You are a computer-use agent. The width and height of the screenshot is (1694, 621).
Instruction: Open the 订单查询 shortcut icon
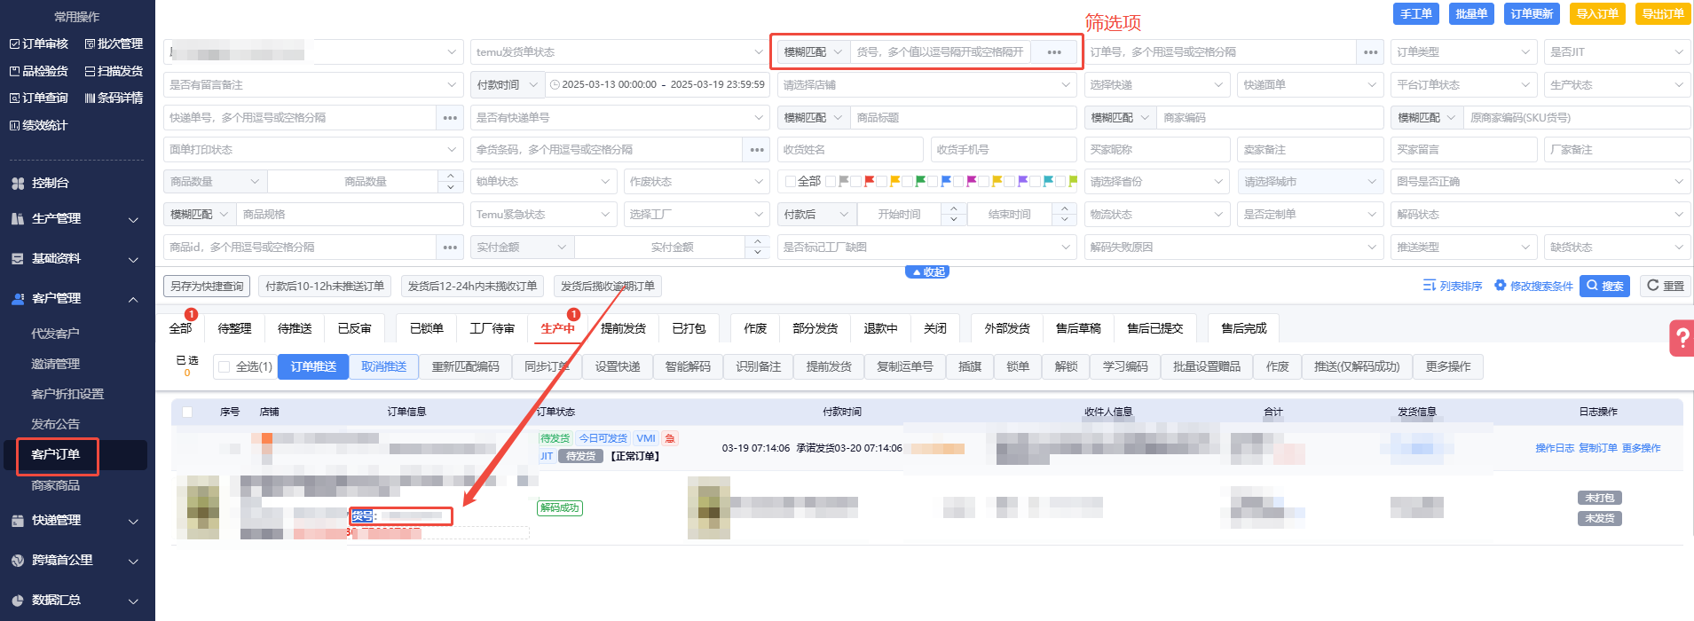(14, 98)
